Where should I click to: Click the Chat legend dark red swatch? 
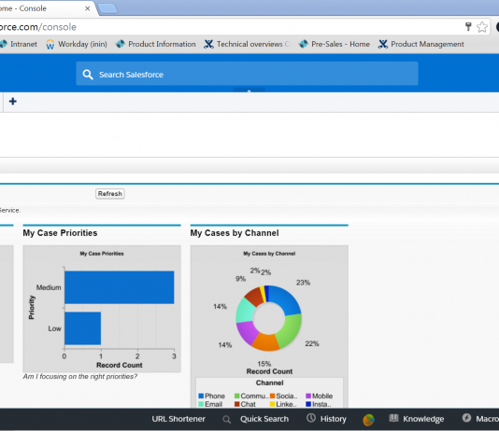point(236,404)
